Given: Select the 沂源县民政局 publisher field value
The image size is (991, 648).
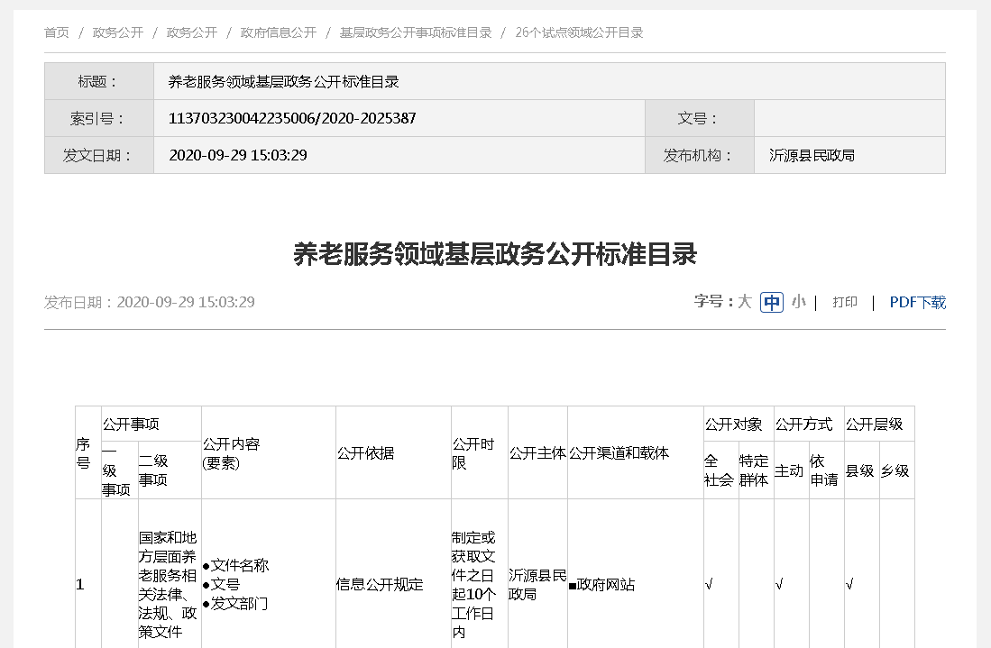Looking at the screenshot, I should 812,155.
